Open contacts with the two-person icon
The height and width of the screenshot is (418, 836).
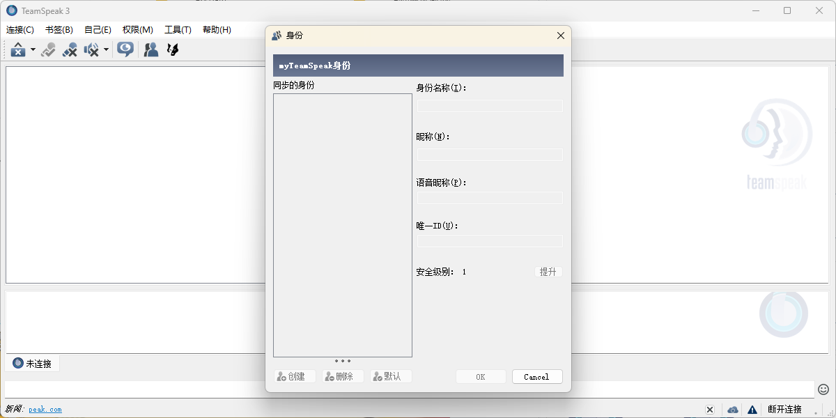(150, 50)
